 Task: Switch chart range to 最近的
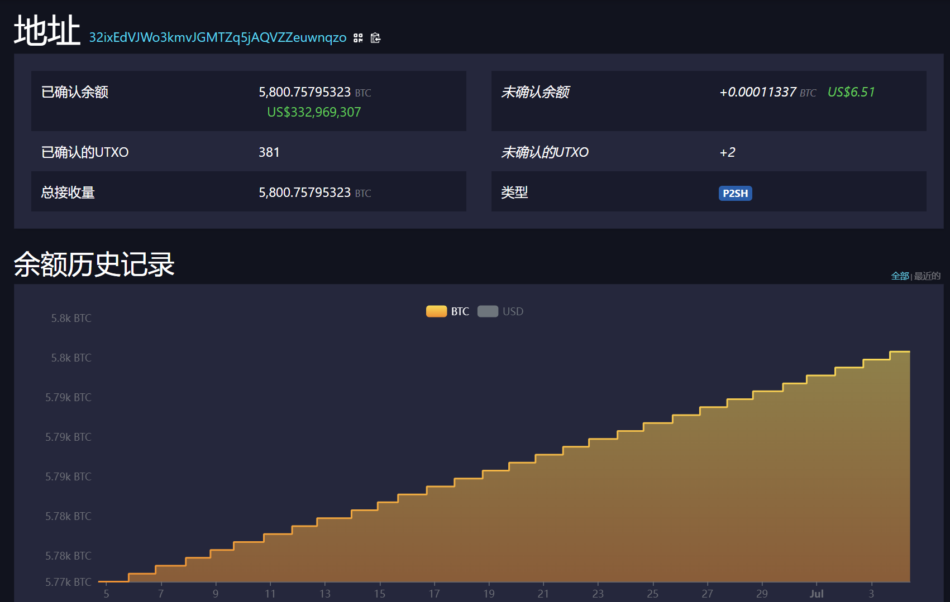click(x=927, y=276)
